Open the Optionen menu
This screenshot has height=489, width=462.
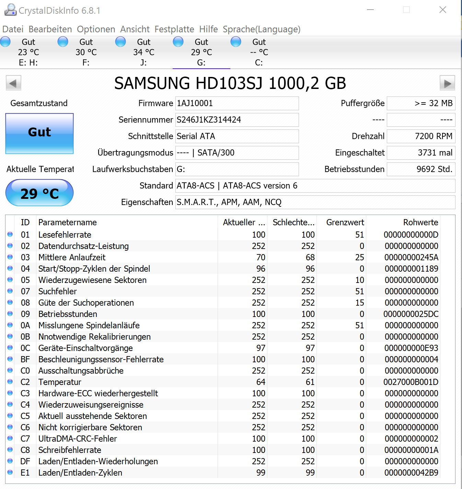[x=96, y=29]
